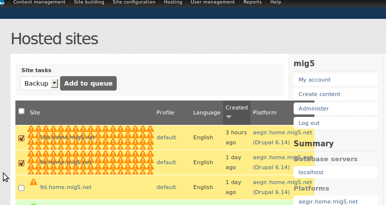Open the 9d.home.mig5.net site link
Image resolution: width=386 pixels, height=205 pixels.
coord(66,188)
